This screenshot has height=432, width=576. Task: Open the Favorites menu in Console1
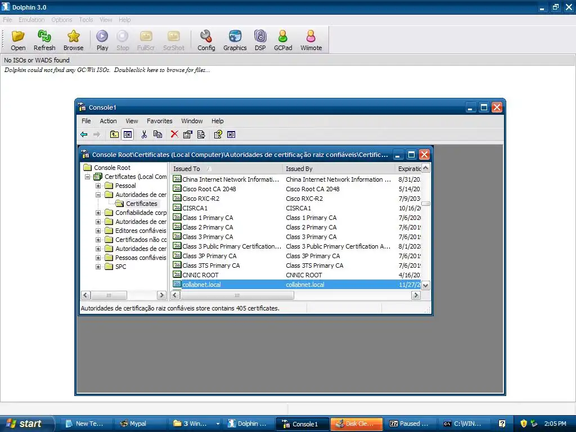[x=159, y=121]
